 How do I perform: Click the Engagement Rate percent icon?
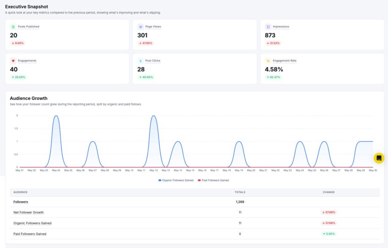[268, 61]
